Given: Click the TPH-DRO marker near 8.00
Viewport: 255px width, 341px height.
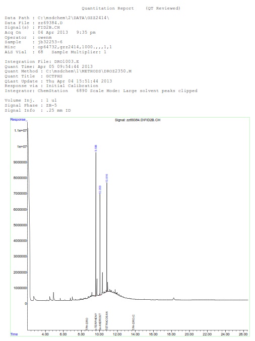Looking at the screenshot, I should coord(87,323).
